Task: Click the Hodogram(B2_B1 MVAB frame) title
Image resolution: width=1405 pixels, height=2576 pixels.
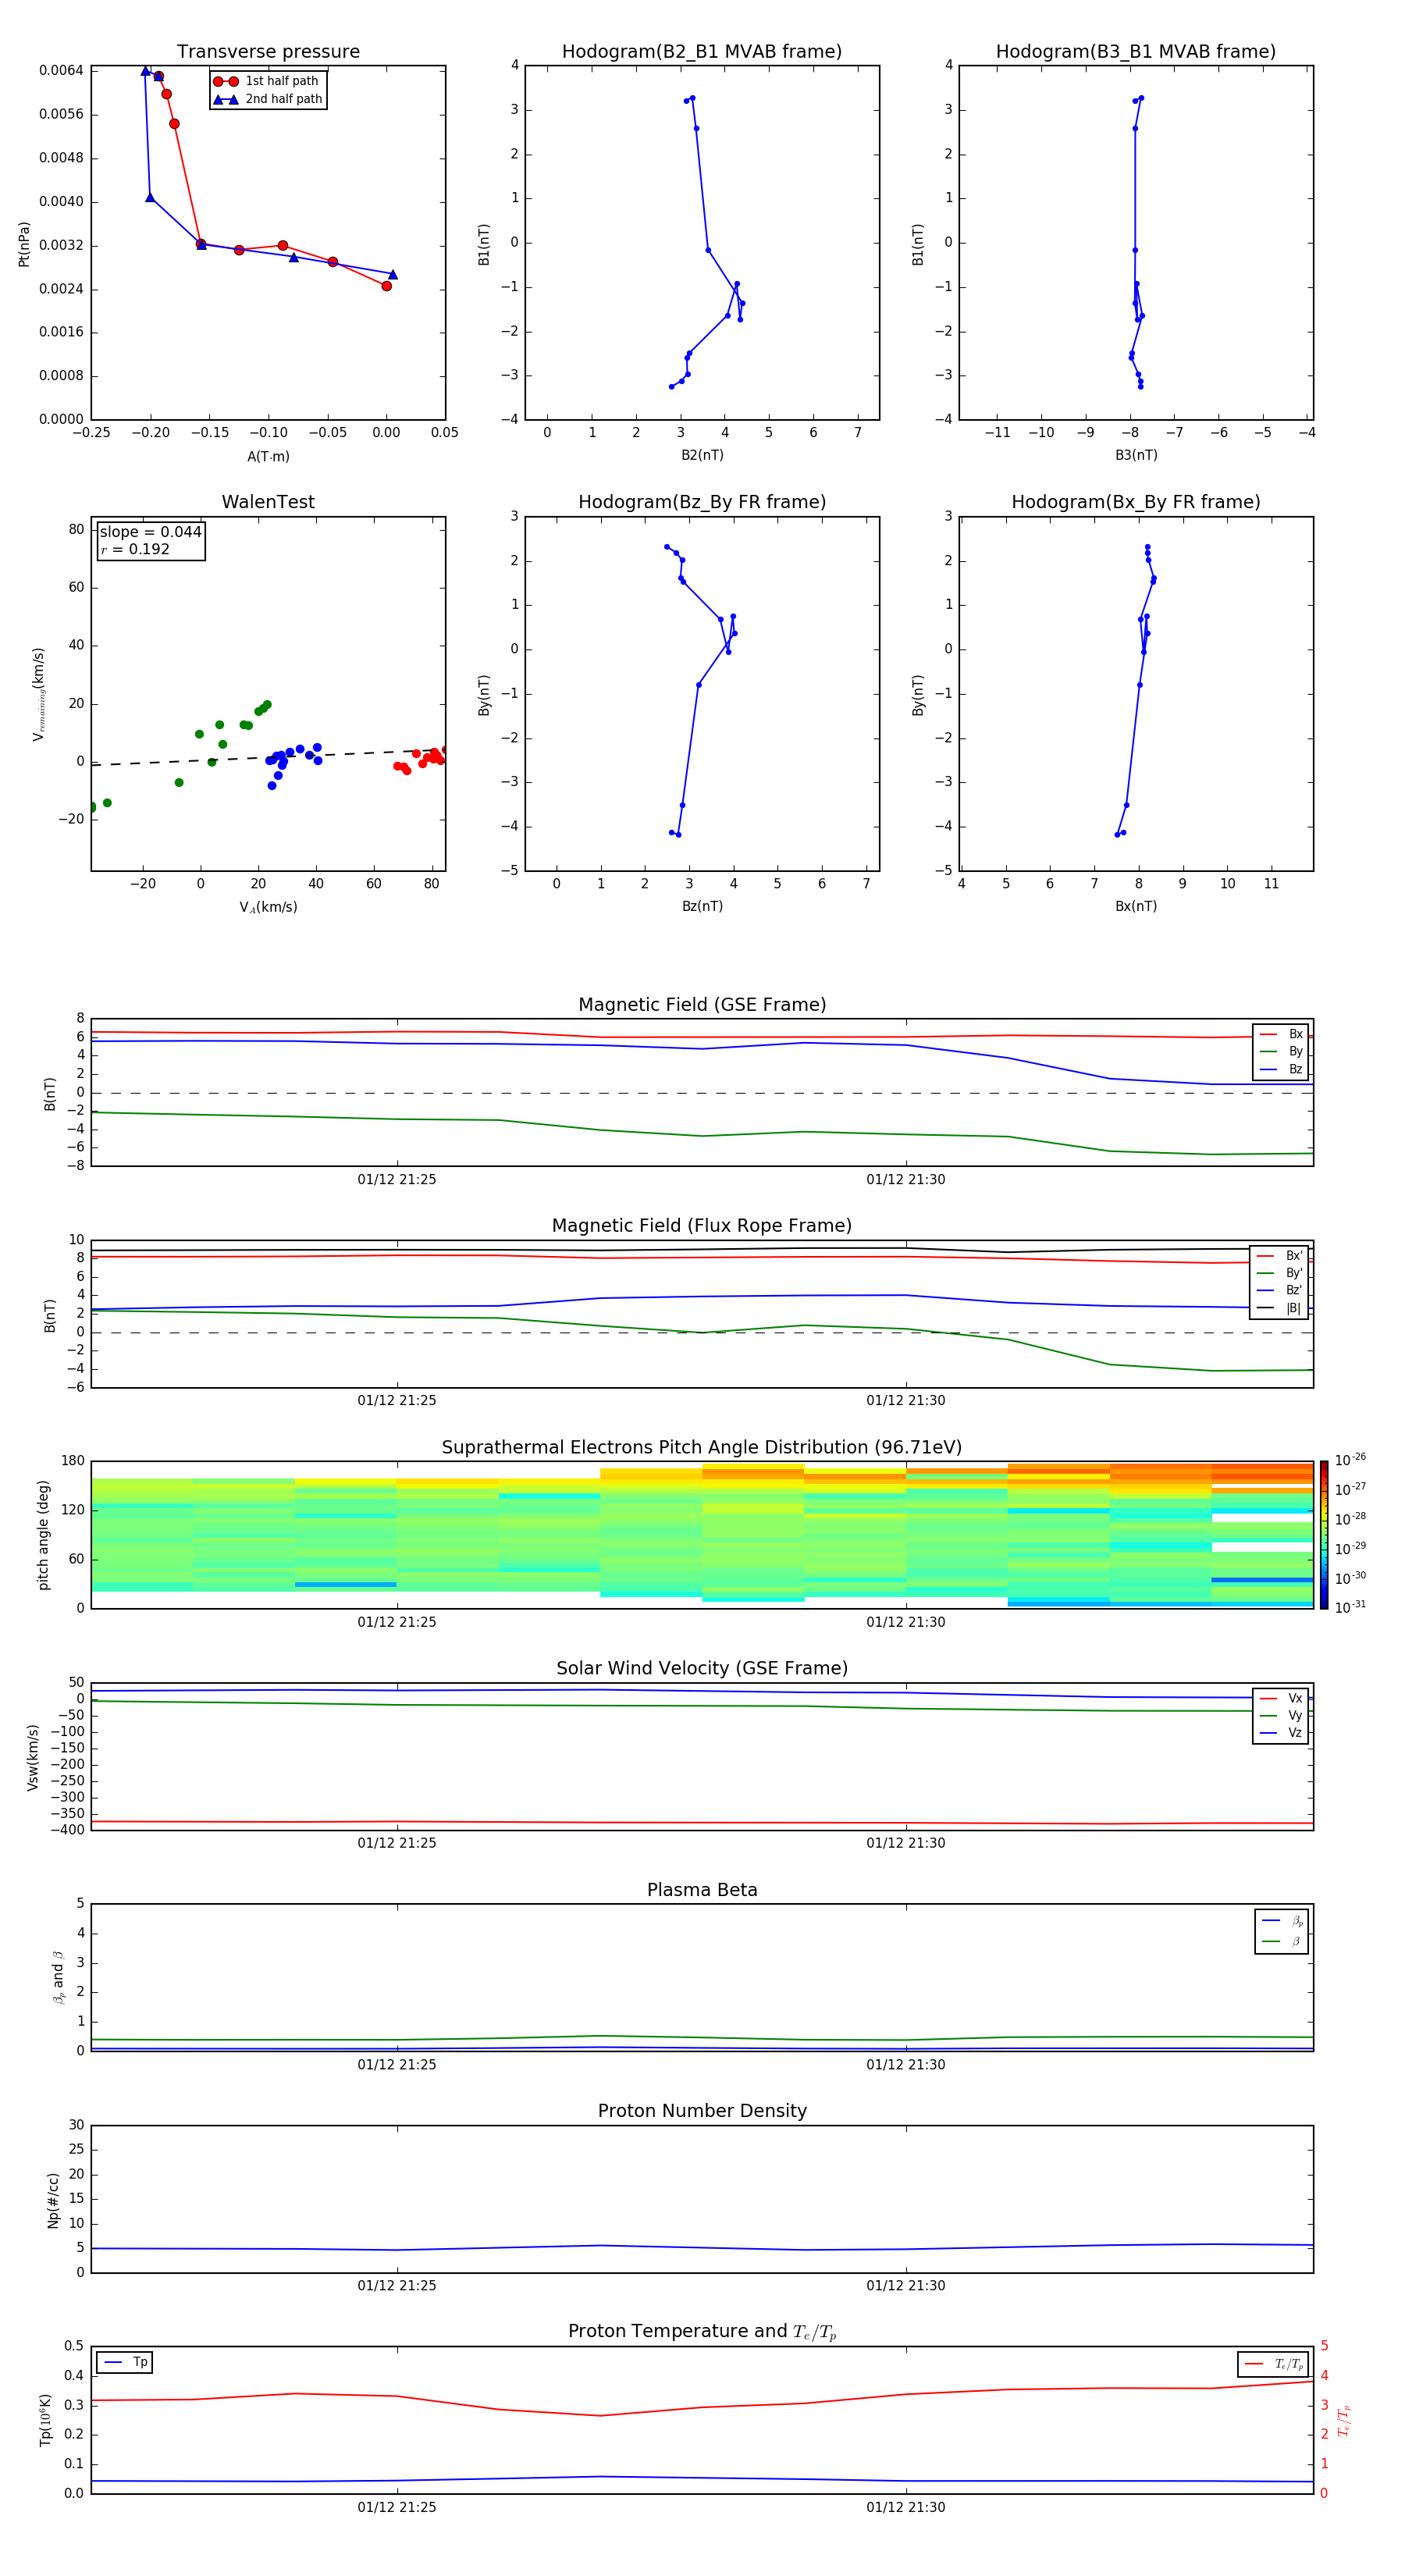Action: coord(702,52)
